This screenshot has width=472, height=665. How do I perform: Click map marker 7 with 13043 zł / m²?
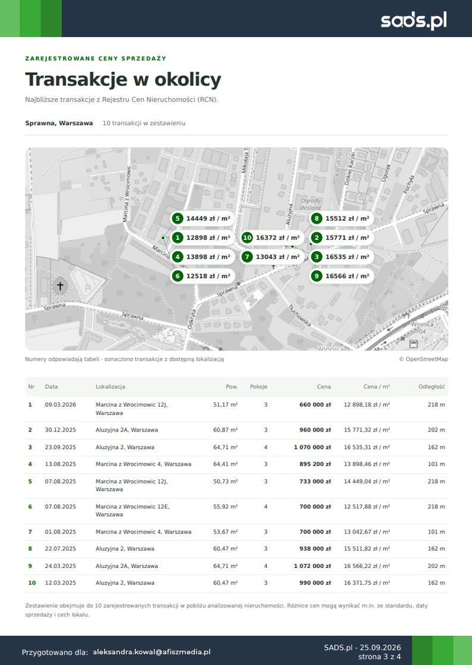pos(272,257)
